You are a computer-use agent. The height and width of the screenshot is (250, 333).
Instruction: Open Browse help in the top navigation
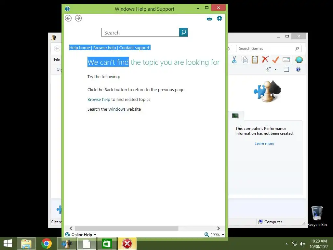105,48
